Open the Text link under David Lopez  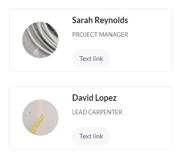[91, 136]
